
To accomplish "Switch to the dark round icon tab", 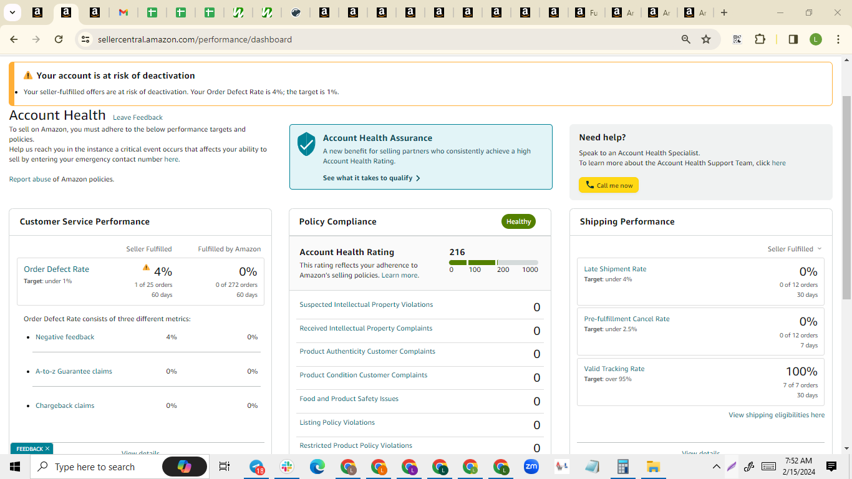I will pos(296,12).
